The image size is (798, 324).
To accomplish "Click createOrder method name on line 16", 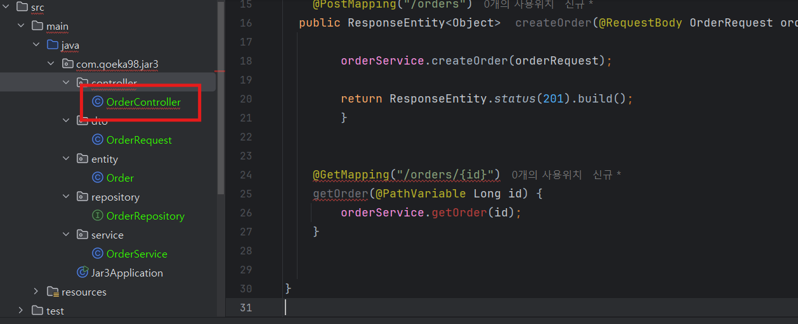I will pos(553,23).
